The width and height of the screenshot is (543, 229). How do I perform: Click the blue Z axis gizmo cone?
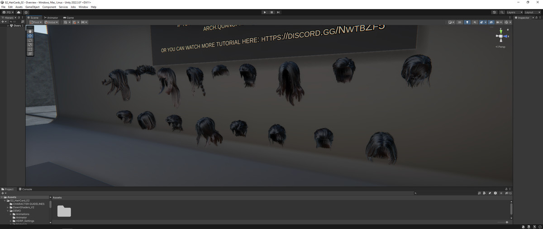pyautogui.click(x=506, y=36)
